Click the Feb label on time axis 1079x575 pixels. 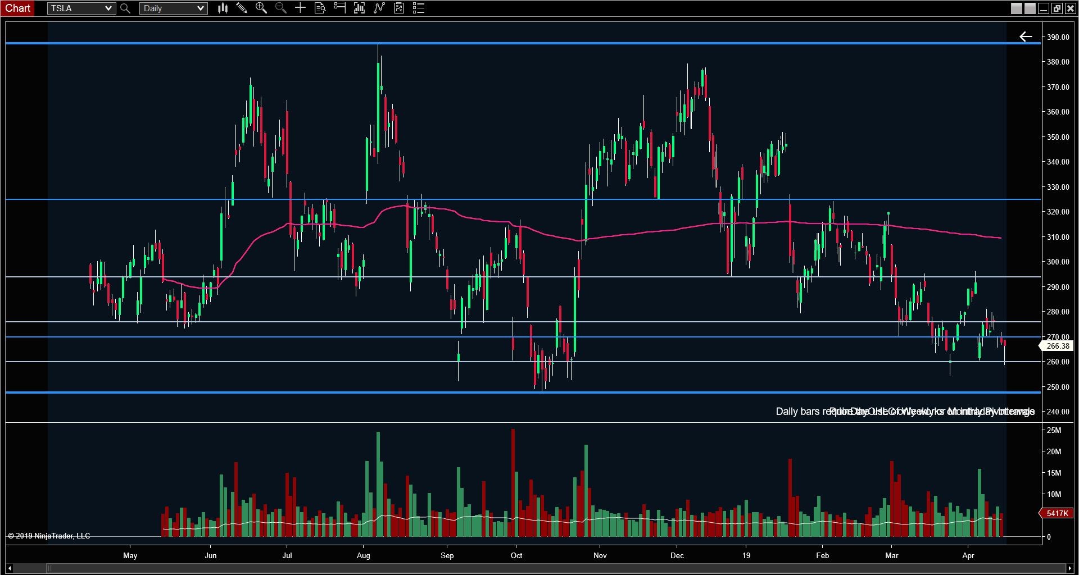point(822,556)
